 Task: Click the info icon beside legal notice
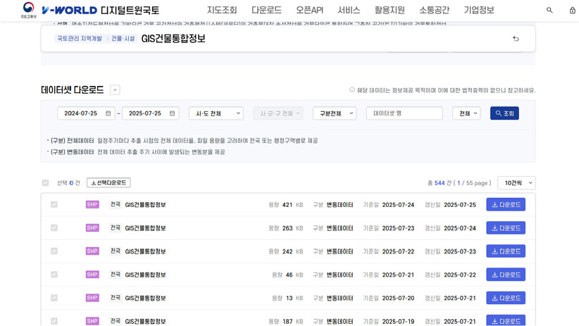point(352,90)
